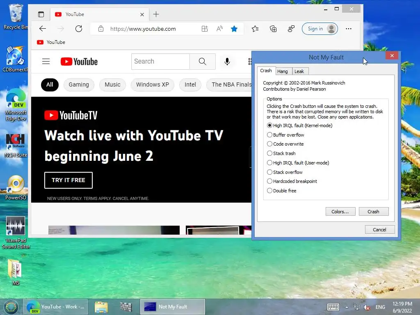The height and width of the screenshot is (315, 420).
Task: Open touch keyboard tray icon
Action: (333, 307)
